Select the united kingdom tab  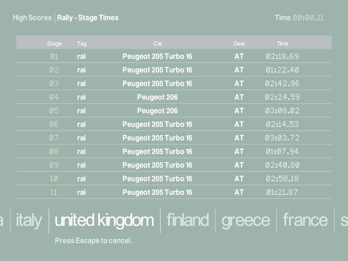104,220
